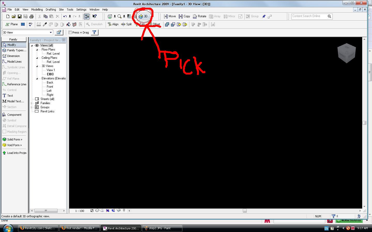Toggle the Detail Level icon on view bar
The height and width of the screenshot is (232, 372).
(x=92, y=211)
